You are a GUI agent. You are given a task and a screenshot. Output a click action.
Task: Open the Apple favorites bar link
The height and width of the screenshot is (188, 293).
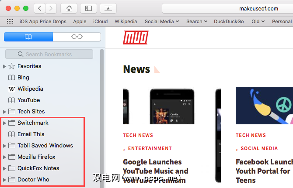pos(80,21)
